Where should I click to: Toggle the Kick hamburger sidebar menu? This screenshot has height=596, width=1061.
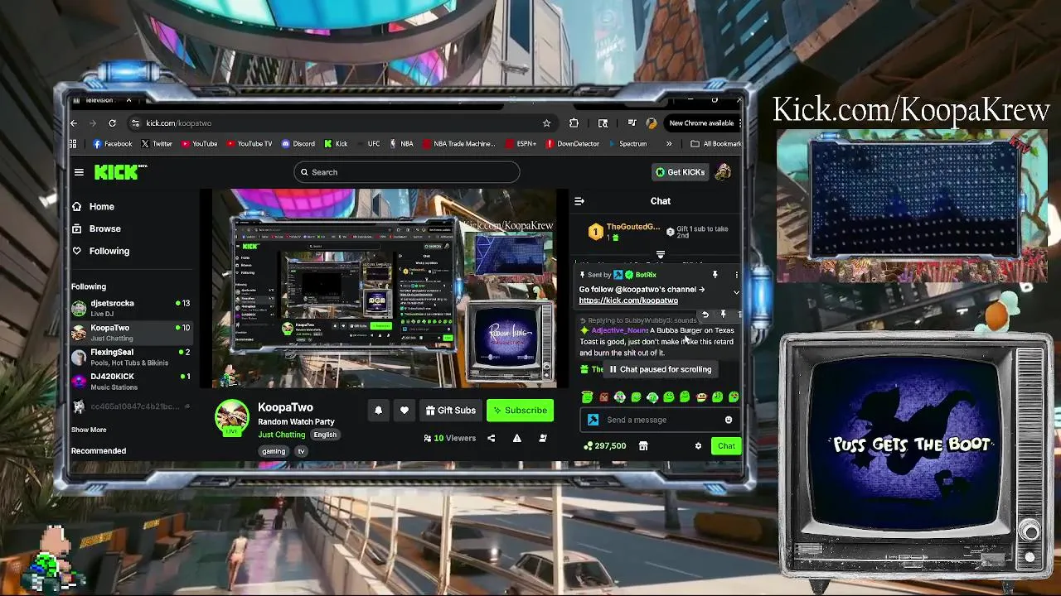(79, 172)
